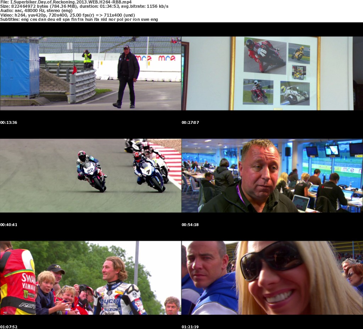This screenshot has width=363, height=329.
Task: Click the 00:54:18 timestamp
Action: click(190, 225)
